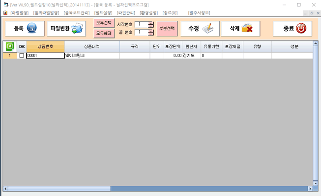This screenshot has height=196, width=321.
Task: Open the [환경설정] menu
Action: coord(149,13)
